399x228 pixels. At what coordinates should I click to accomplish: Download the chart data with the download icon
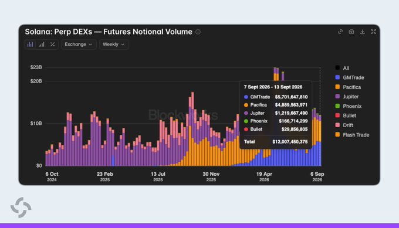click(363, 32)
